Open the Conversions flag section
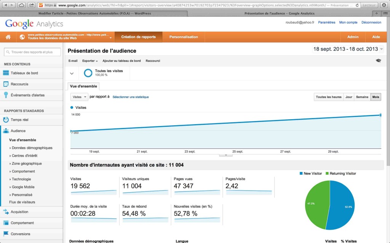Screen dimensions: 390x243 (x=21, y=234)
